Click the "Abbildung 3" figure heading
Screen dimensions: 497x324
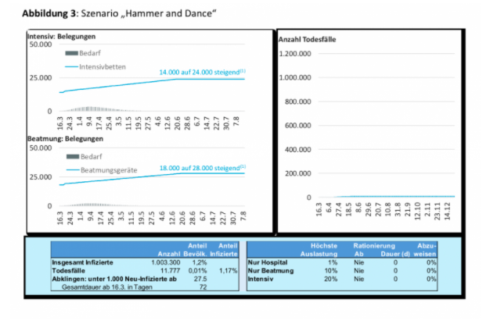click(x=51, y=13)
